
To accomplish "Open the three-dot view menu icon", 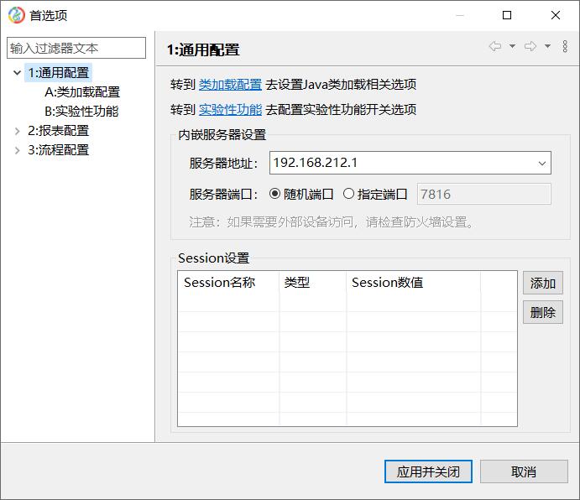I will coord(565,46).
